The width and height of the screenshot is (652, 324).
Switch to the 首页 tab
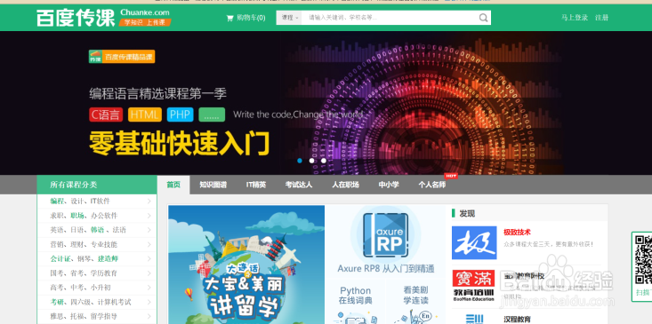click(x=173, y=185)
